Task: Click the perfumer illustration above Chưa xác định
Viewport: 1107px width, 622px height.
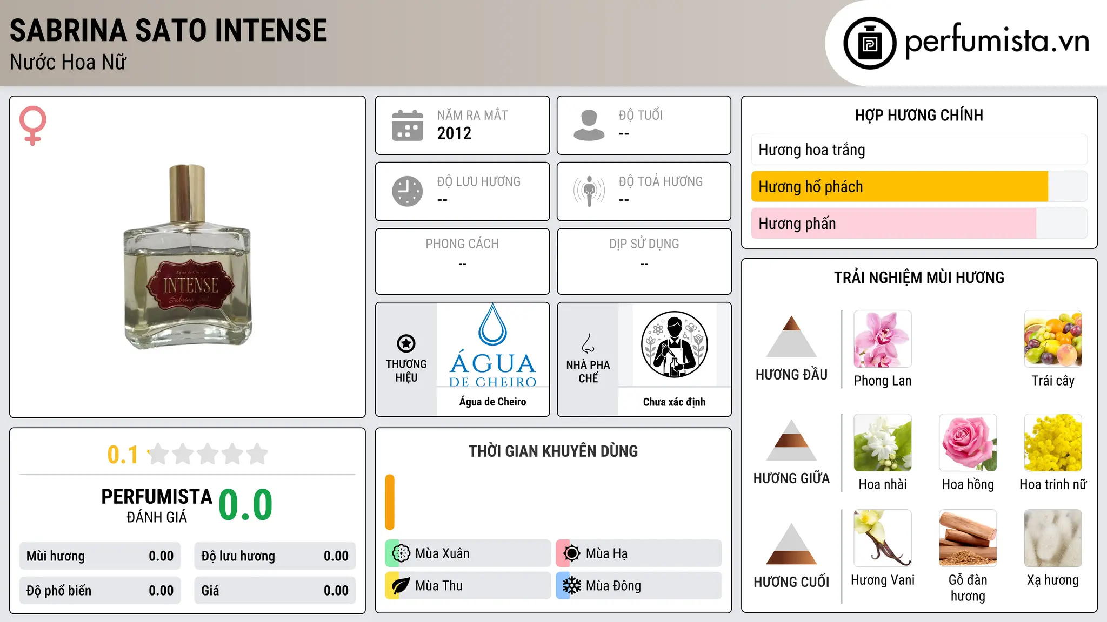Action: (x=674, y=344)
